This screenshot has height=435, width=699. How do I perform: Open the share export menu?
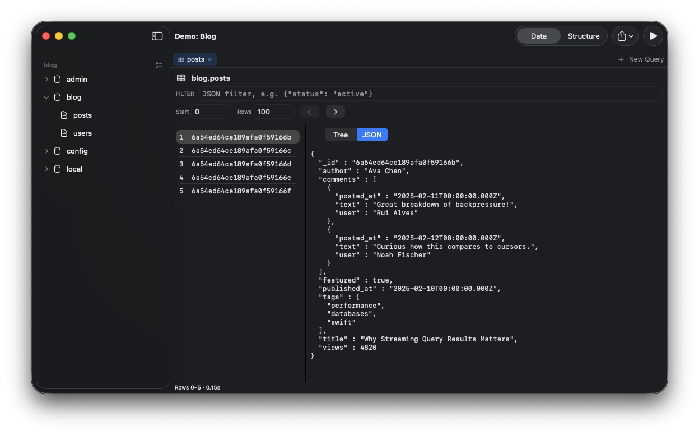[625, 36]
